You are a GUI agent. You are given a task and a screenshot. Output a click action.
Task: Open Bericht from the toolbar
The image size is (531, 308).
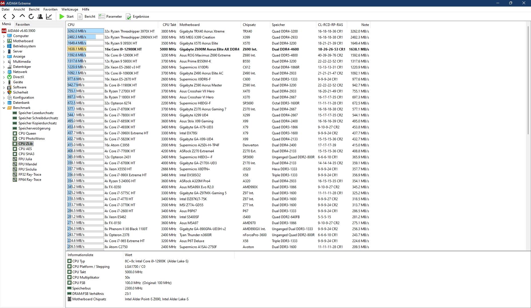[x=86, y=17]
